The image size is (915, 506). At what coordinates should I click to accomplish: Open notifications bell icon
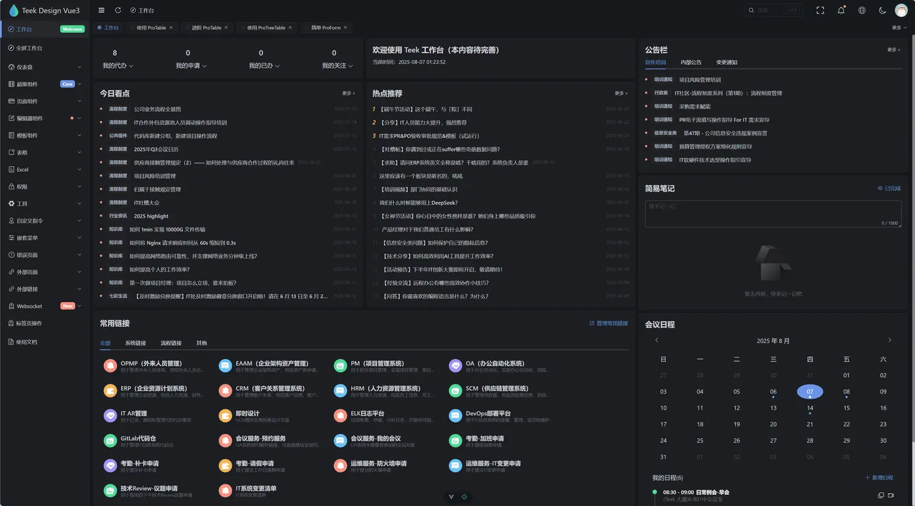(x=841, y=10)
